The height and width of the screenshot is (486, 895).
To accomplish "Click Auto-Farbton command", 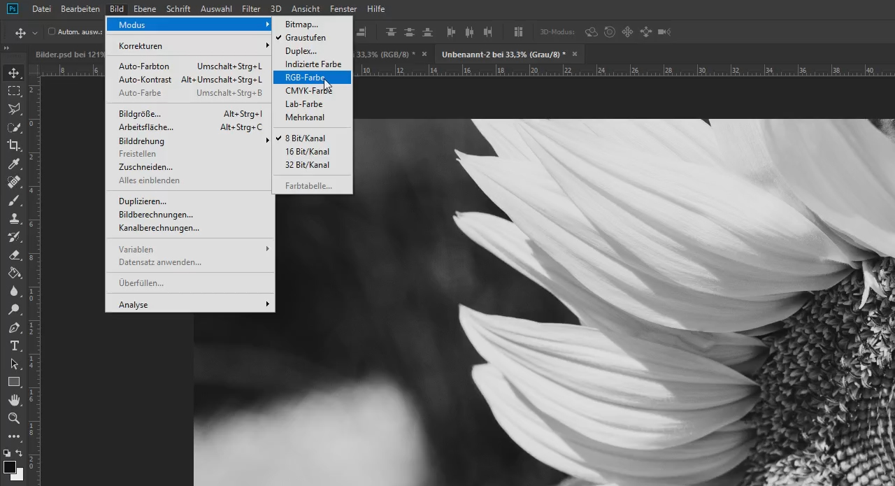I will tap(189, 66).
